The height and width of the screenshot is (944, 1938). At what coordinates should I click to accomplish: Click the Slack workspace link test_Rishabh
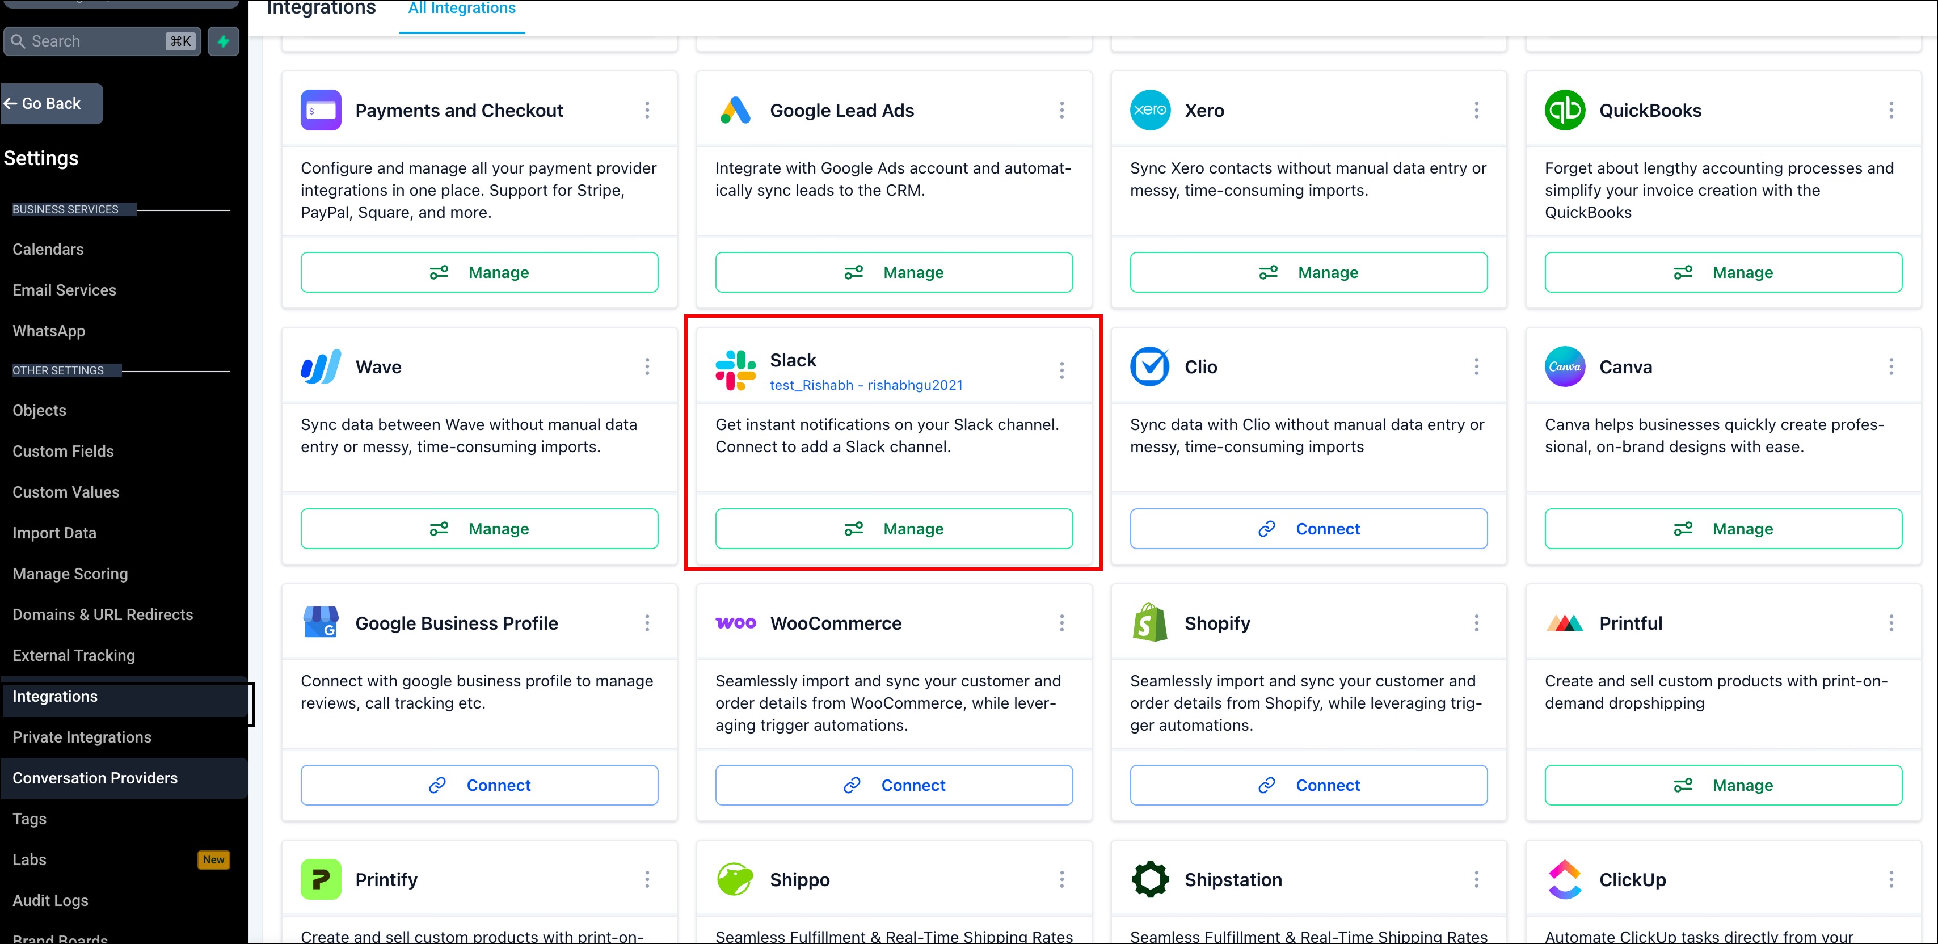coord(866,385)
